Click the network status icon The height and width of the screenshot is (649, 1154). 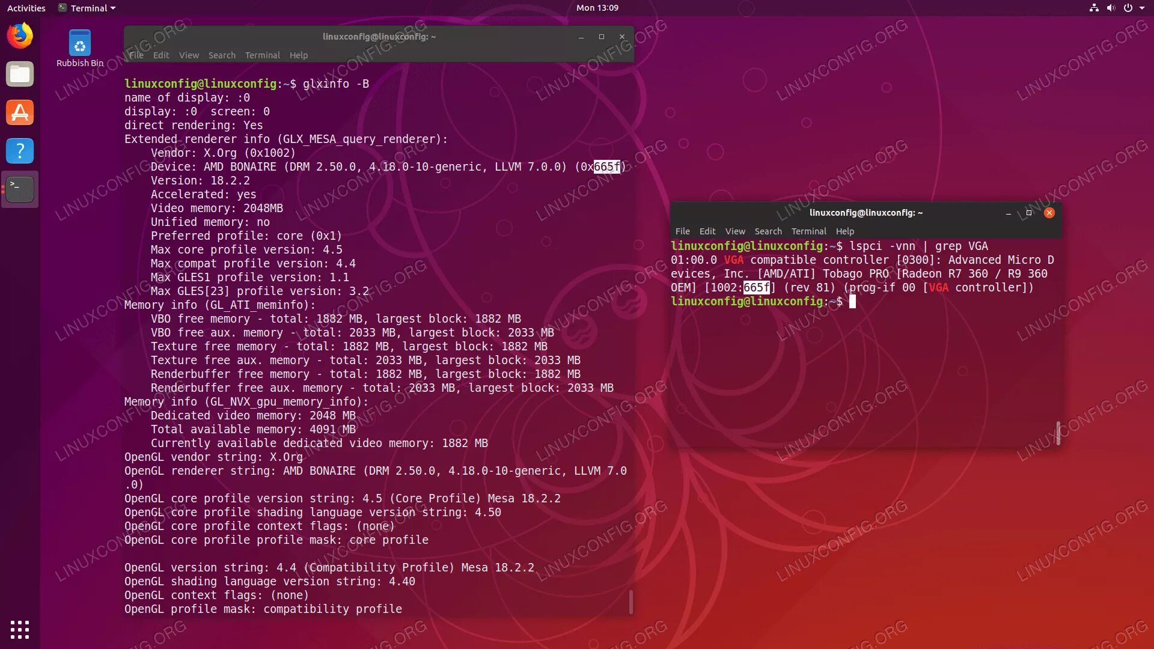click(1094, 8)
